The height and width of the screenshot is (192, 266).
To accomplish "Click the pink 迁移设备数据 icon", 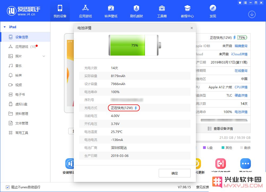I will pyautogui.click(x=220, y=164).
